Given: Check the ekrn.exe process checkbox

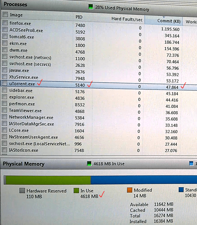Looking at the screenshot, I should coord(5,43).
